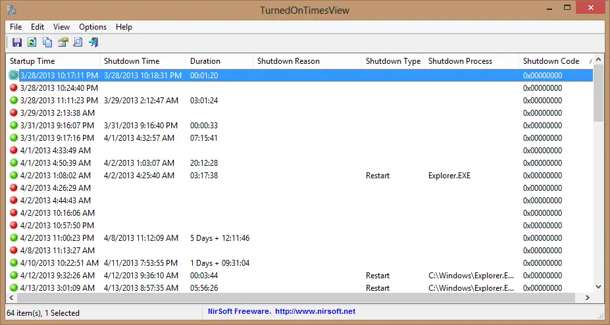Viewport: 610px width, 325px height.
Task: Click duration '20:12:28' cell
Action: pyautogui.click(x=204, y=163)
